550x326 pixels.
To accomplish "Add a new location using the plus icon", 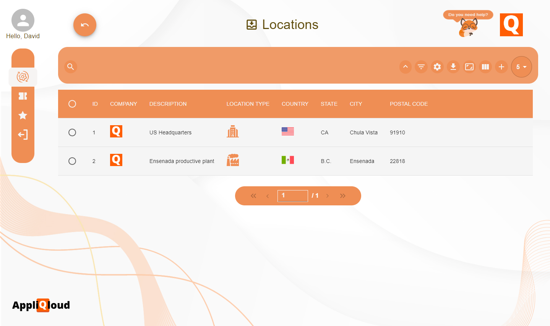I will tap(501, 67).
